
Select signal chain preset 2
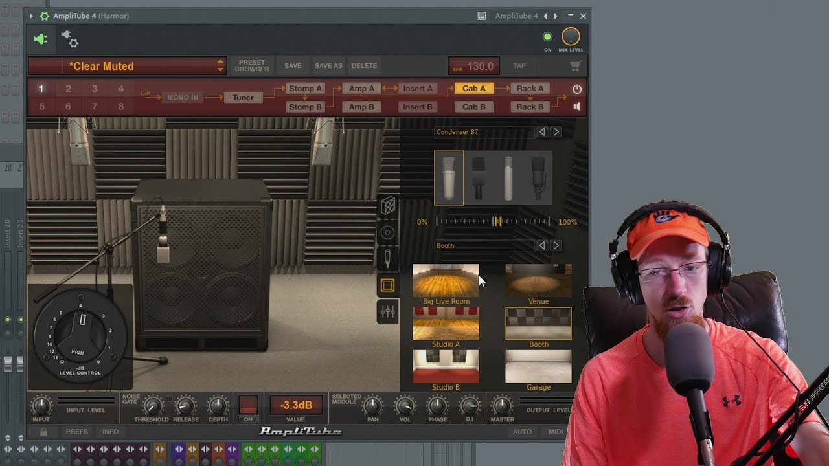tap(68, 89)
